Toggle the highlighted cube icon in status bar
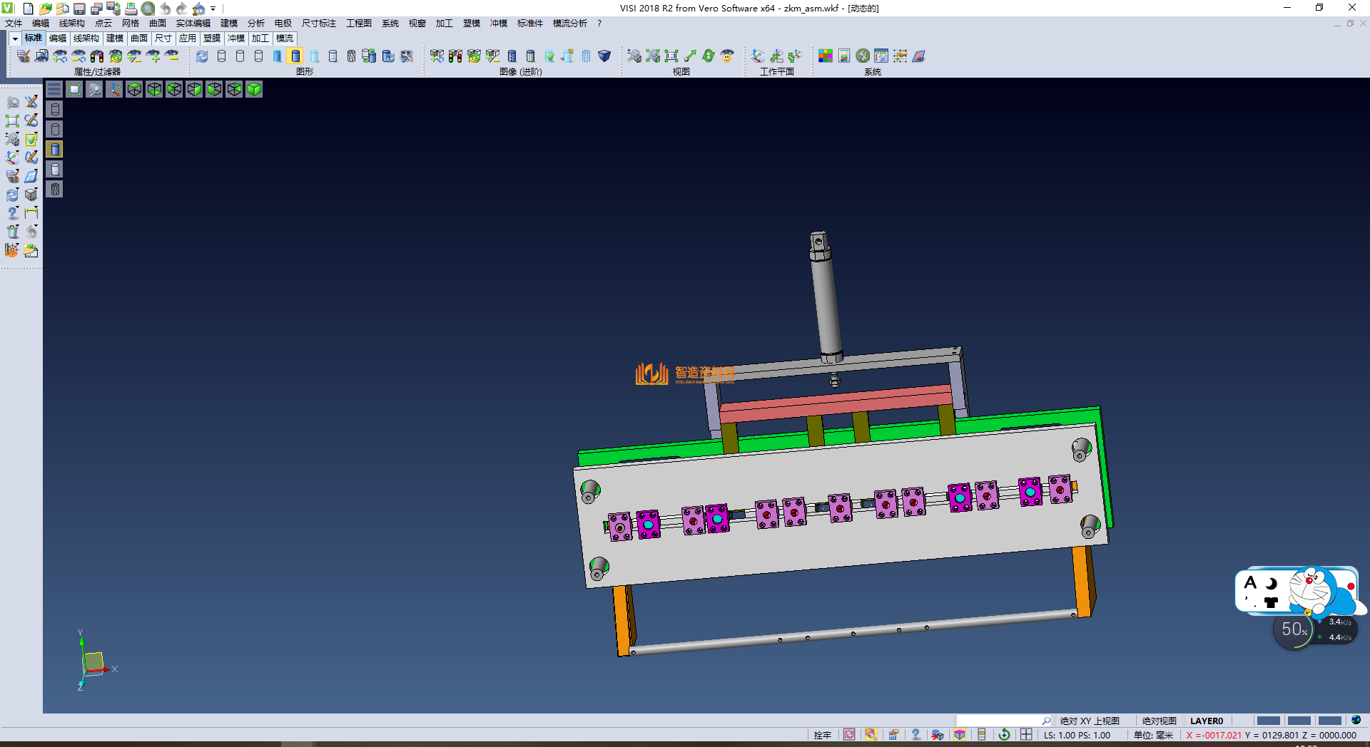1370x747 pixels. click(960, 735)
